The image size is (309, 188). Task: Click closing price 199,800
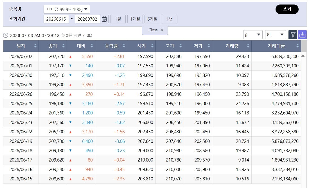point(57,85)
